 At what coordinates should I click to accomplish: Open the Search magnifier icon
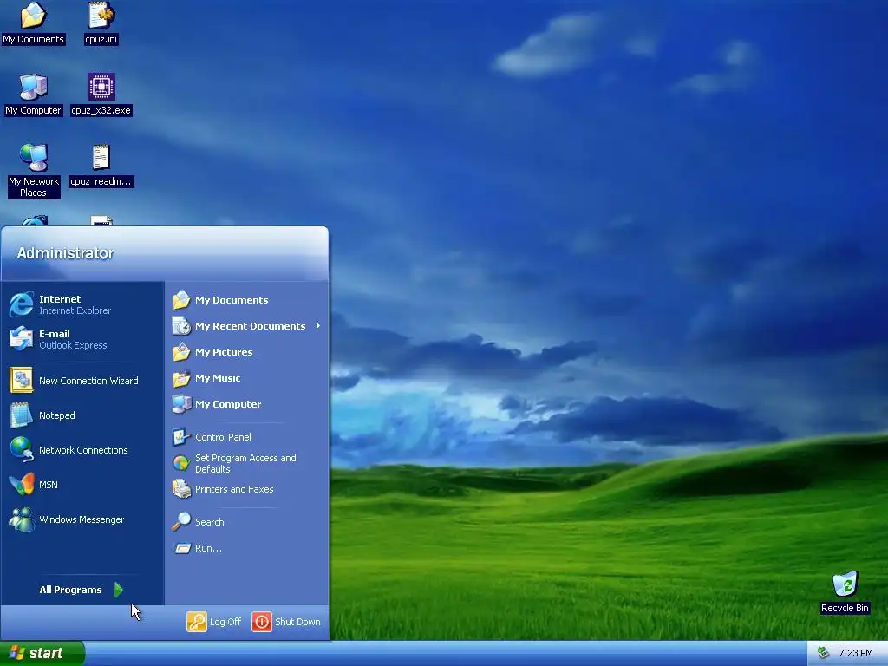(181, 521)
